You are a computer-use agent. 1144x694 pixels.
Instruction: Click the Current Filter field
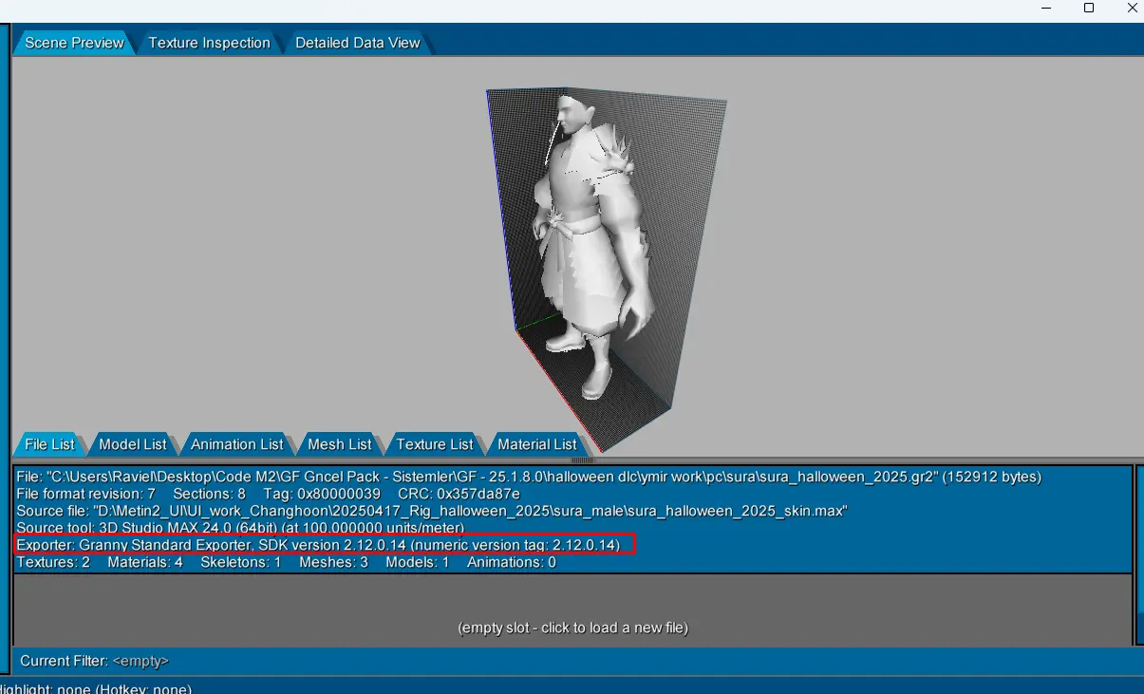tap(141, 661)
